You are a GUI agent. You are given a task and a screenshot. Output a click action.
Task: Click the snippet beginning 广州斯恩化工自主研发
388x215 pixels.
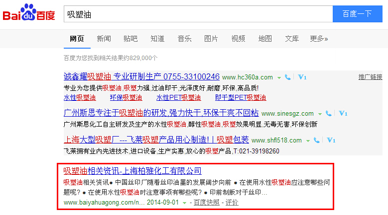(191, 124)
